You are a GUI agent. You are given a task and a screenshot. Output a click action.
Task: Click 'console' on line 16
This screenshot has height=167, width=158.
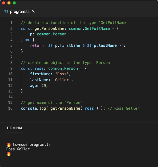click(x=29, y=108)
